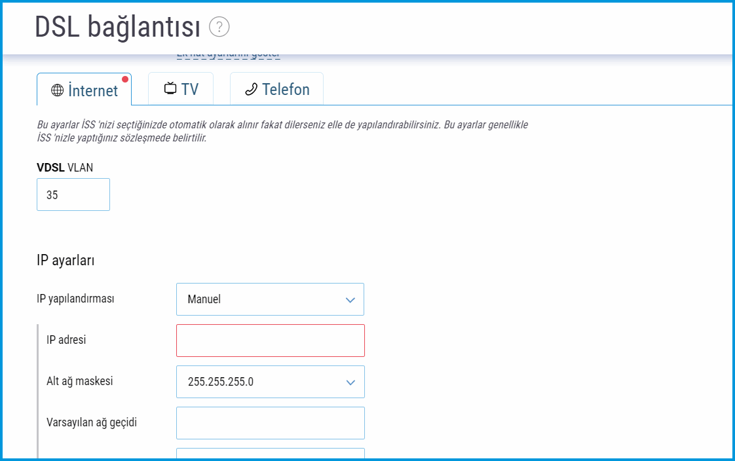Click the chevron on the Alt ağ maskesi dropdown
This screenshot has width=735, height=461.
pos(350,382)
